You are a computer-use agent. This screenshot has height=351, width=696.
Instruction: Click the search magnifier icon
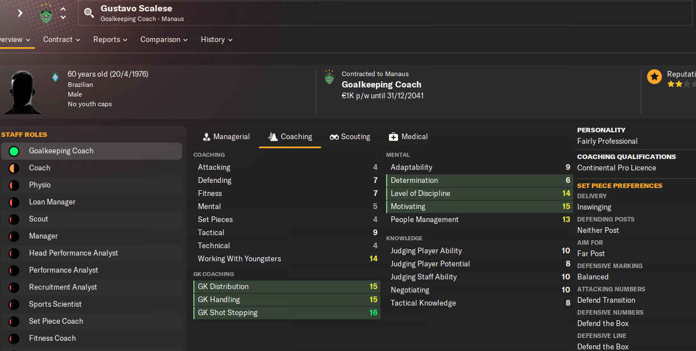pyautogui.click(x=89, y=13)
